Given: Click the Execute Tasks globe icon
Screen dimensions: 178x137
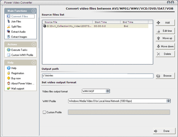Looking at the screenshot, I should 9,50.
